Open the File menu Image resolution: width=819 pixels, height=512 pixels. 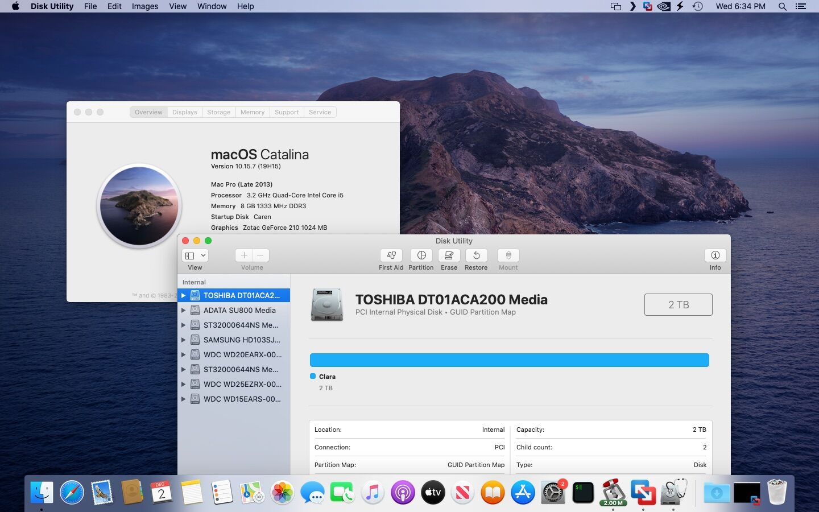[90, 6]
